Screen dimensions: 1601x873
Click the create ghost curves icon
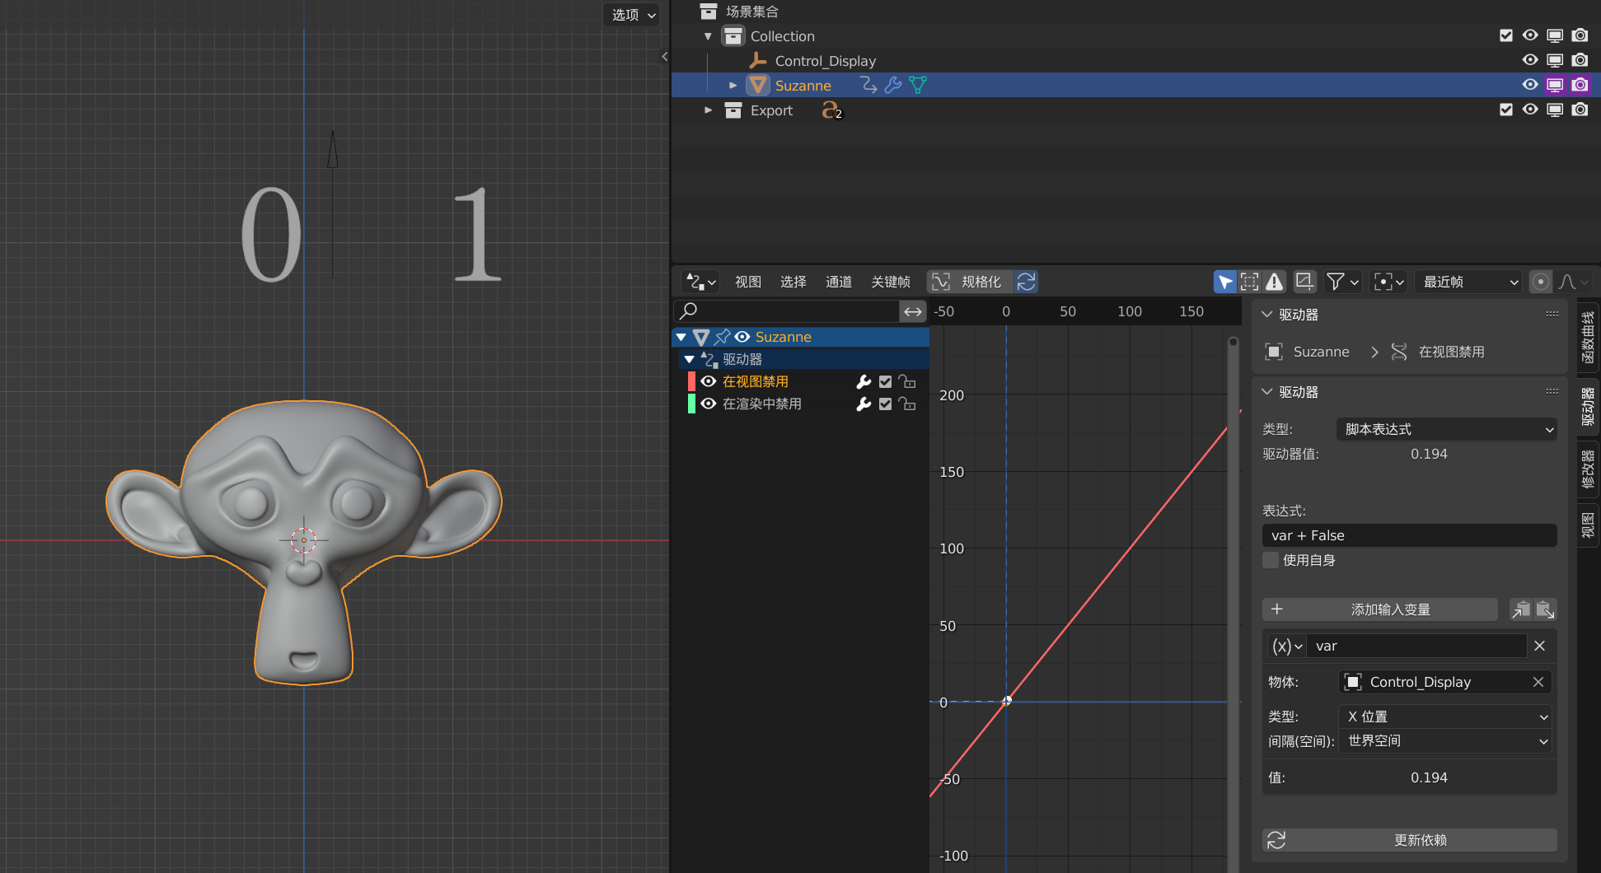point(1304,282)
